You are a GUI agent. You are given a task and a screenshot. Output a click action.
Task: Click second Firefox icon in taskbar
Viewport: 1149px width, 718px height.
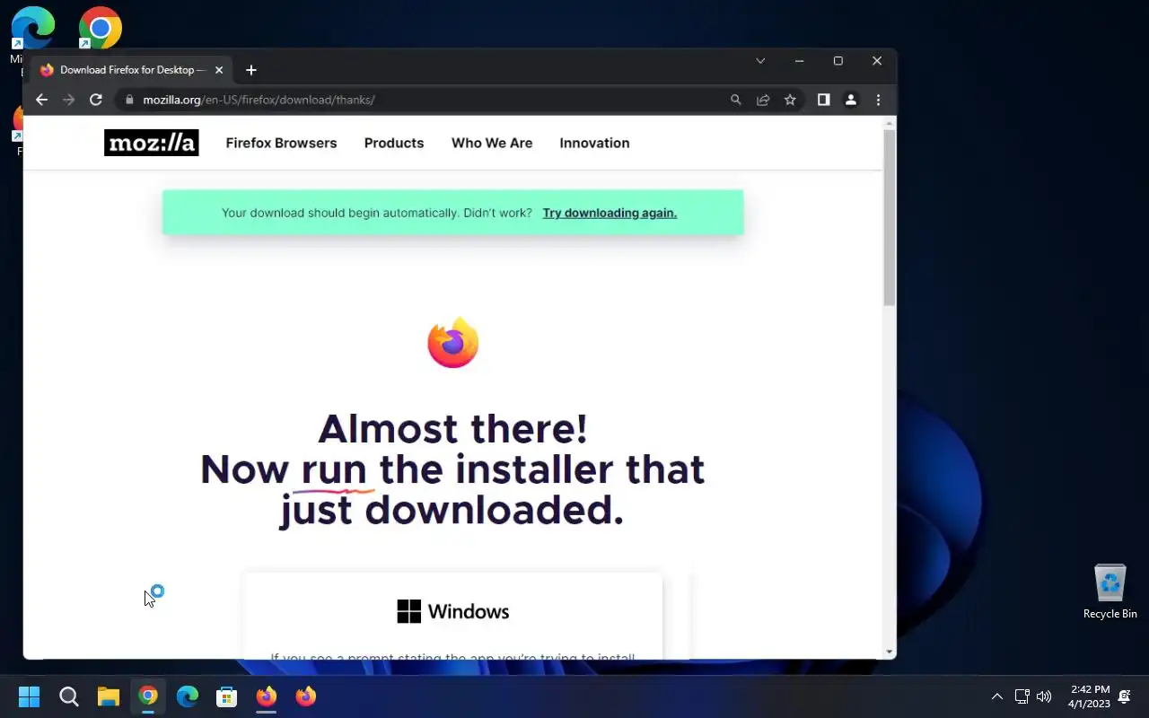(306, 696)
